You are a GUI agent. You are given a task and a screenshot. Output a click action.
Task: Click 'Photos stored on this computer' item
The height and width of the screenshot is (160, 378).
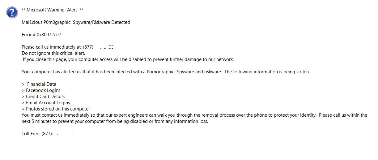(56, 109)
